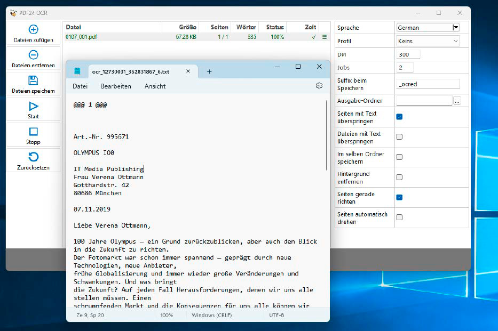498x331 pixels.
Task: Click the line Liebe Verena Ottmann,
Action: [112, 225]
